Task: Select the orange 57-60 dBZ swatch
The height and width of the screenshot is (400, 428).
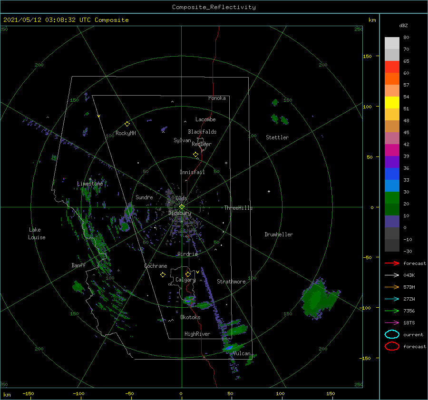Action: (x=392, y=79)
